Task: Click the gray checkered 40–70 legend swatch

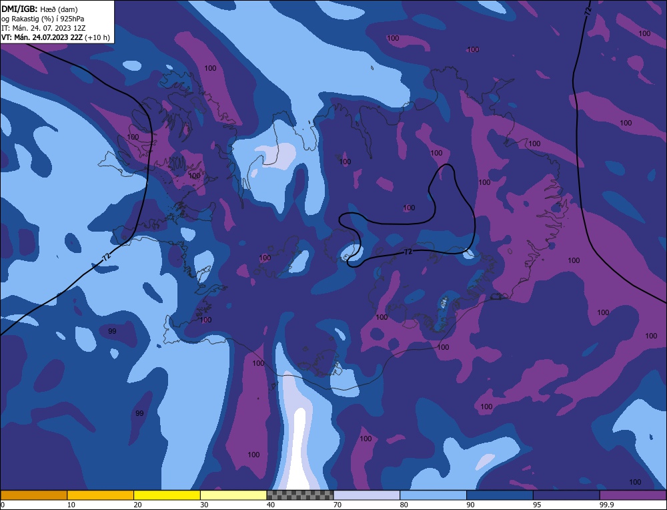Action: (300, 495)
